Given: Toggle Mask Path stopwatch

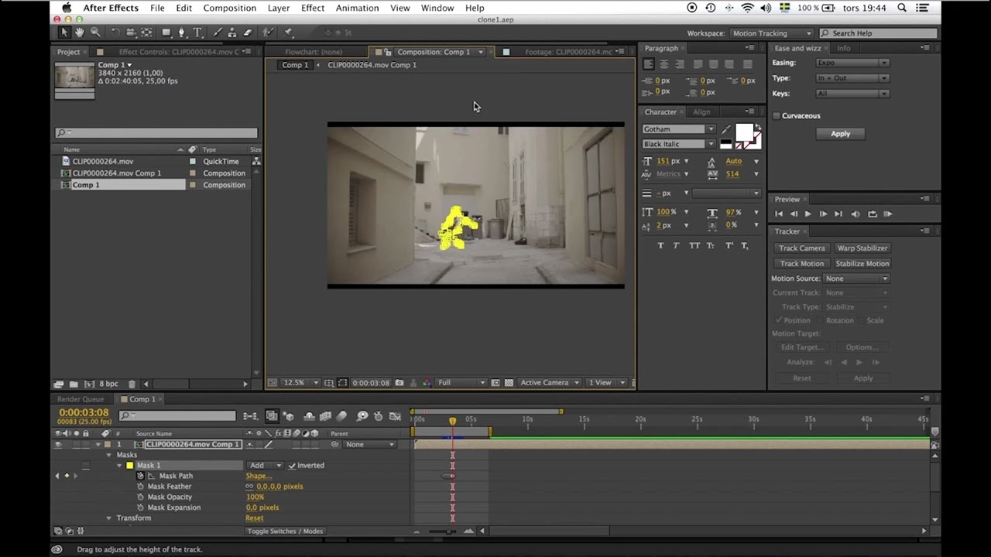Looking at the screenshot, I should click(140, 476).
